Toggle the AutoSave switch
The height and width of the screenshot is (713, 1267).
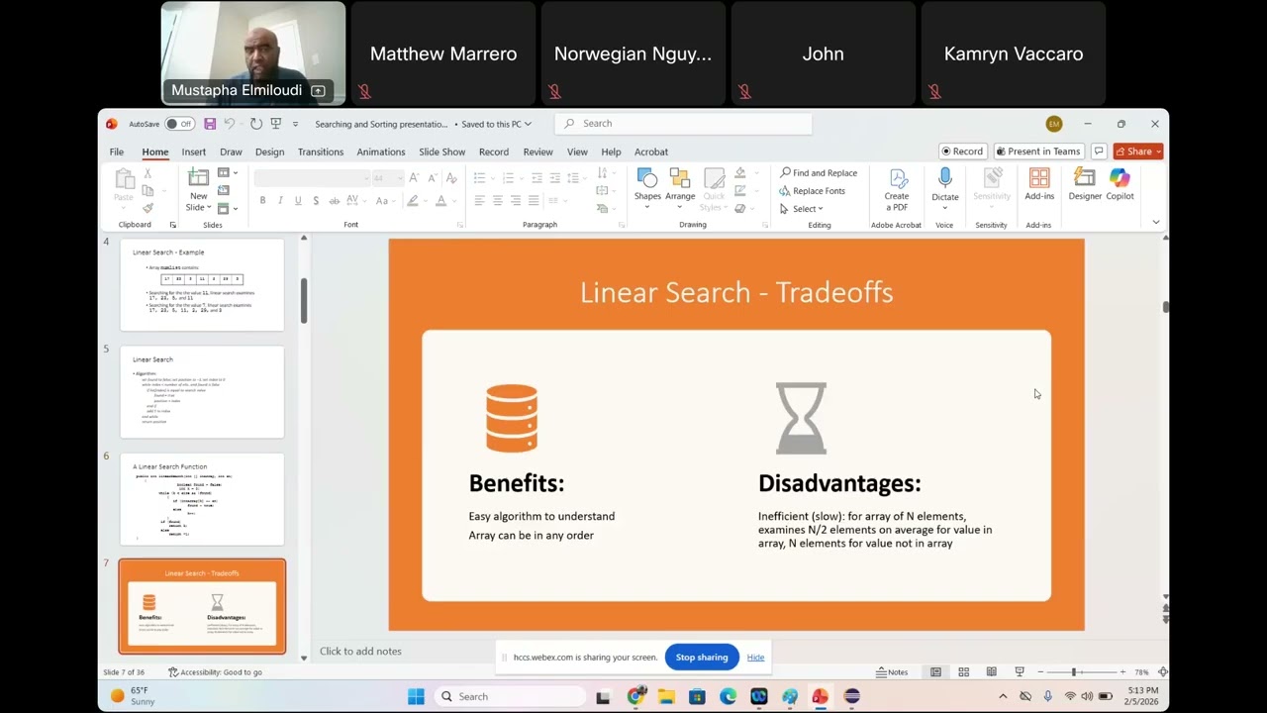[x=179, y=124]
